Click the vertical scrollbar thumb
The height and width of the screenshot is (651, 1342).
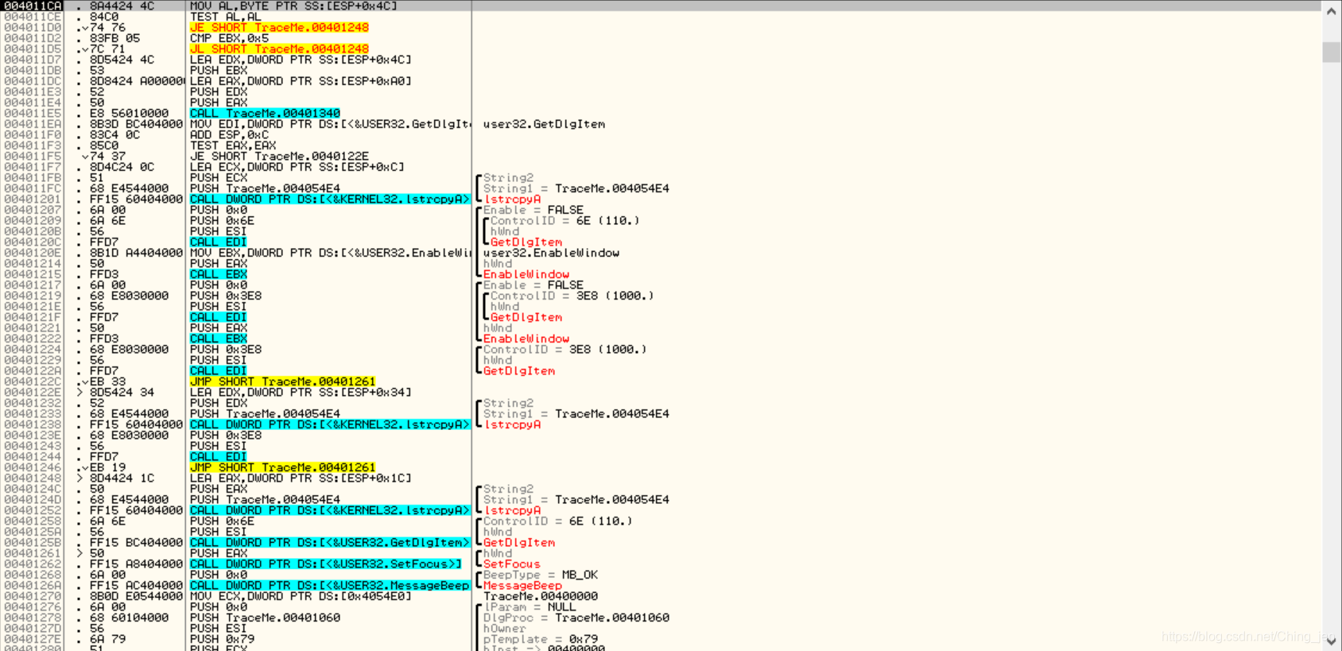click(1332, 52)
